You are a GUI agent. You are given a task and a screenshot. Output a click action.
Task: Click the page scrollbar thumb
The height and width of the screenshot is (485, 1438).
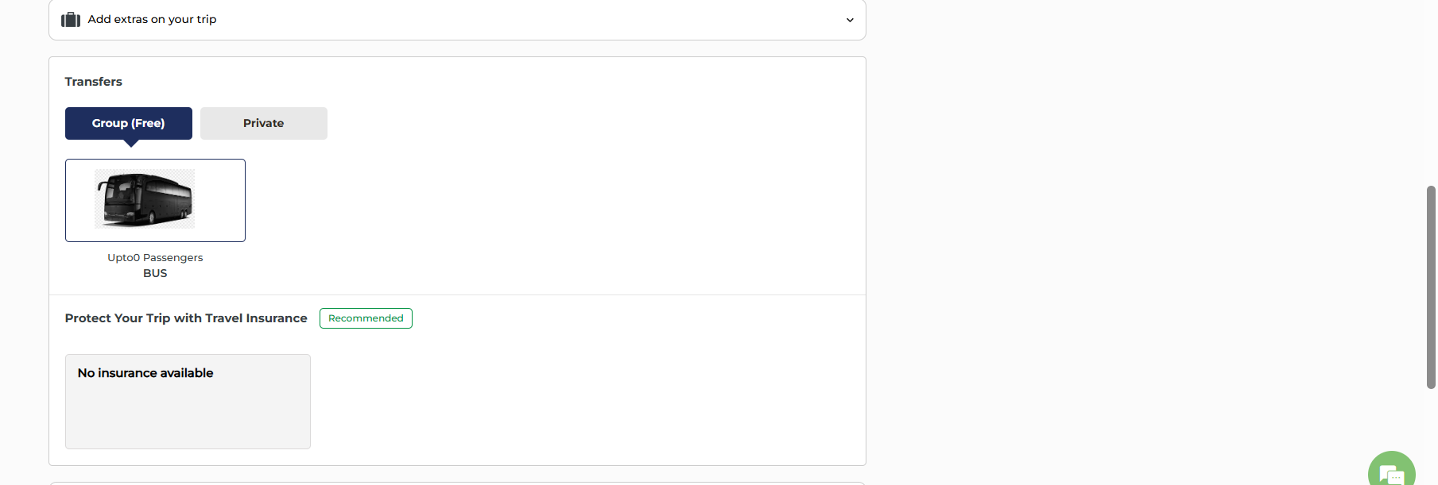pos(1431,286)
